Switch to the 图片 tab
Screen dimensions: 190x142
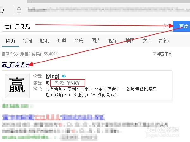[96, 41]
